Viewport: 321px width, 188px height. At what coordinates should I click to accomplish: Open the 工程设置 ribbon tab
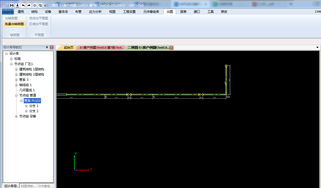tap(130, 12)
